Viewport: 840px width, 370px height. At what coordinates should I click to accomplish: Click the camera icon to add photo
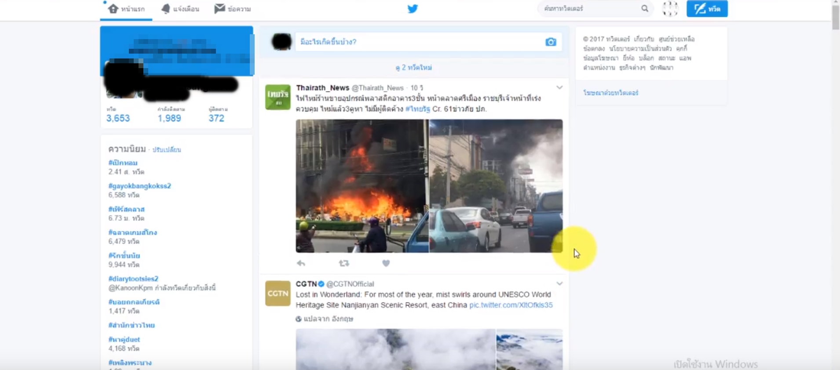point(551,42)
